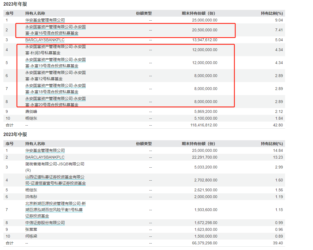This screenshot has width=313, height=250.
Task: Select percentage value 5.04
Action: (279, 40)
